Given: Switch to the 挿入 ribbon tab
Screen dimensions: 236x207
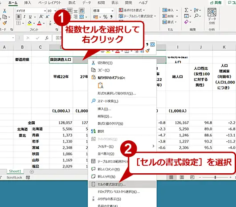Looking at the screenshot, I should 28,3.
